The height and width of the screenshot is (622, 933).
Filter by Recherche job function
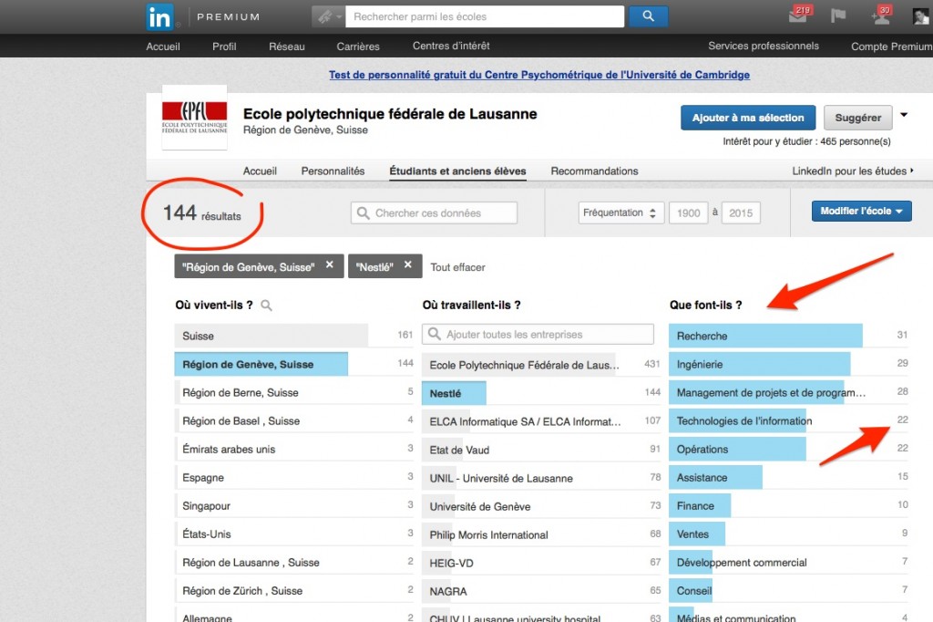[x=789, y=336]
